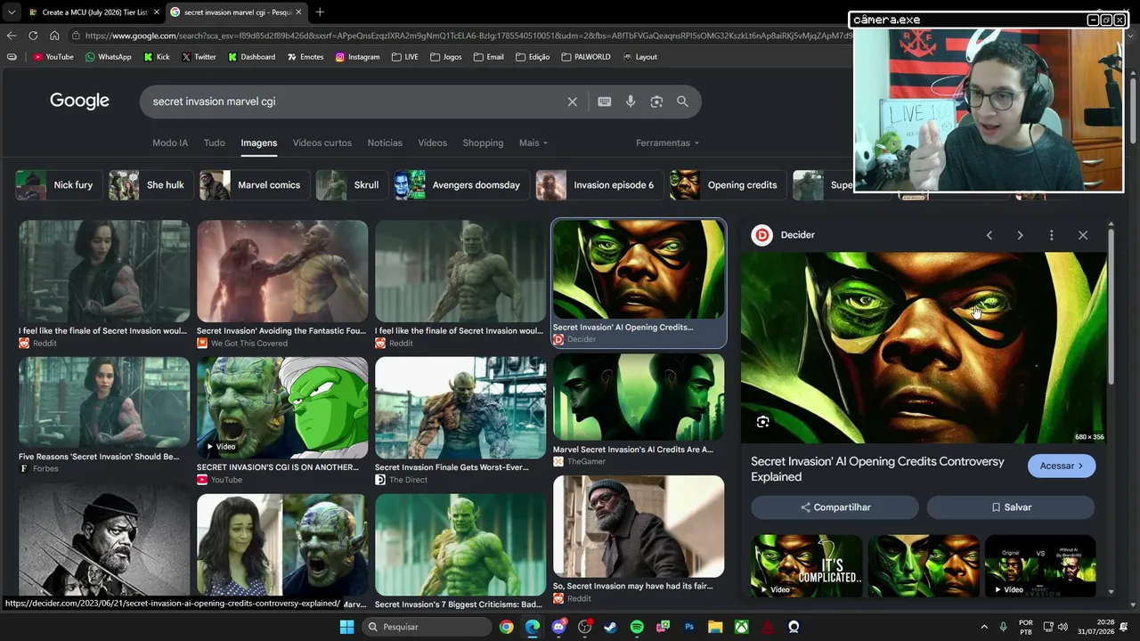Viewport: 1140px width, 641px height.
Task: Open the Dashboard bookmark
Action: [x=252, y=57]
